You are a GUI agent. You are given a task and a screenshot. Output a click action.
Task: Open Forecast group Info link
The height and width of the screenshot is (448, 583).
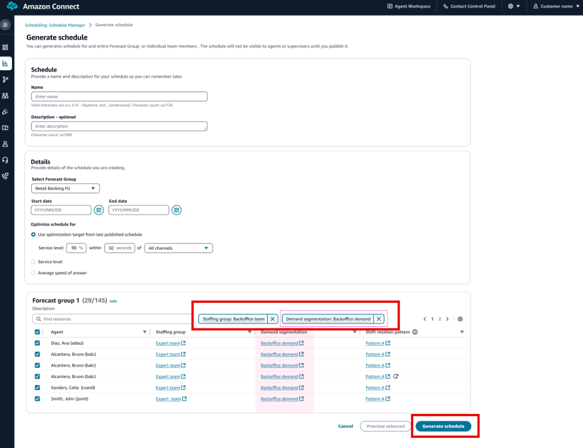tap(113, 301)
